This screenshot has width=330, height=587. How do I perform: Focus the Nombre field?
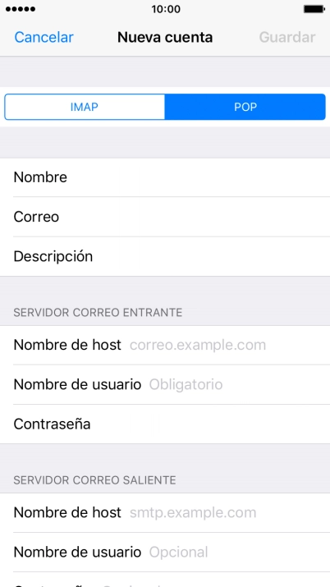(165, 177)
